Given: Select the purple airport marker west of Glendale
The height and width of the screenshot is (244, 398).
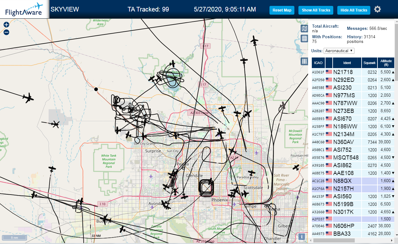Looking at the screenshot, I should 151,177.
